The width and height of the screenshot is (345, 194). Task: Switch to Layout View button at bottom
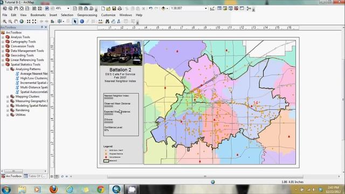click(57, 176)
